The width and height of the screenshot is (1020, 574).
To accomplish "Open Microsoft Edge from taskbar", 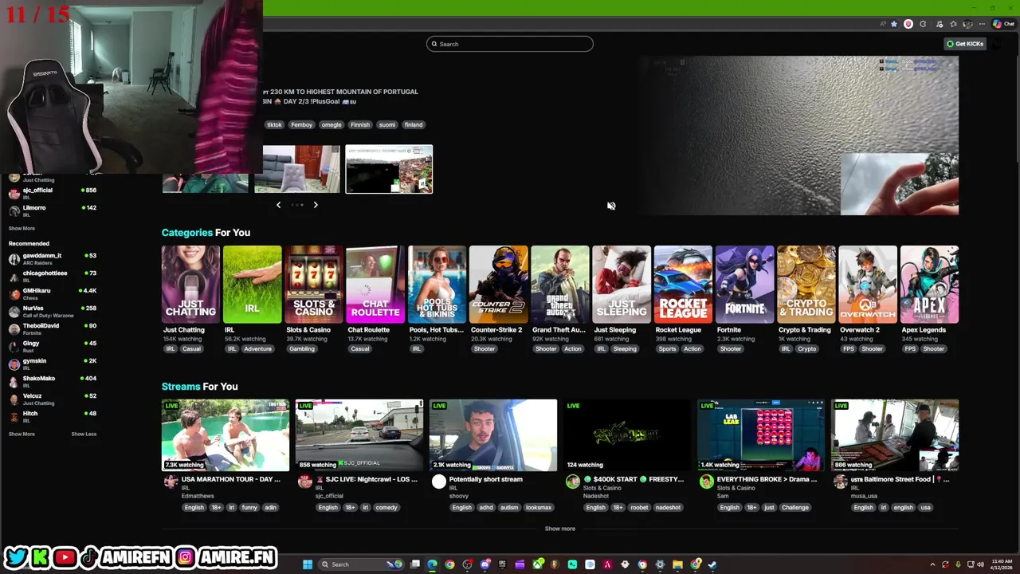I will click(x=432, y=564).
